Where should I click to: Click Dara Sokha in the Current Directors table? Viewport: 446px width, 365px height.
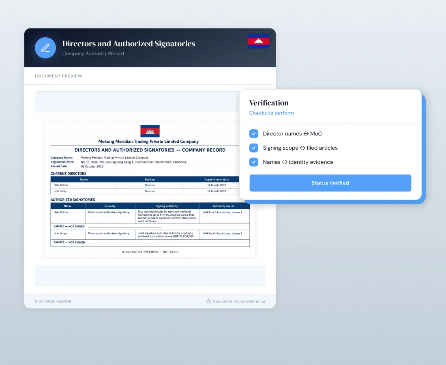click(x=60, y=185)
